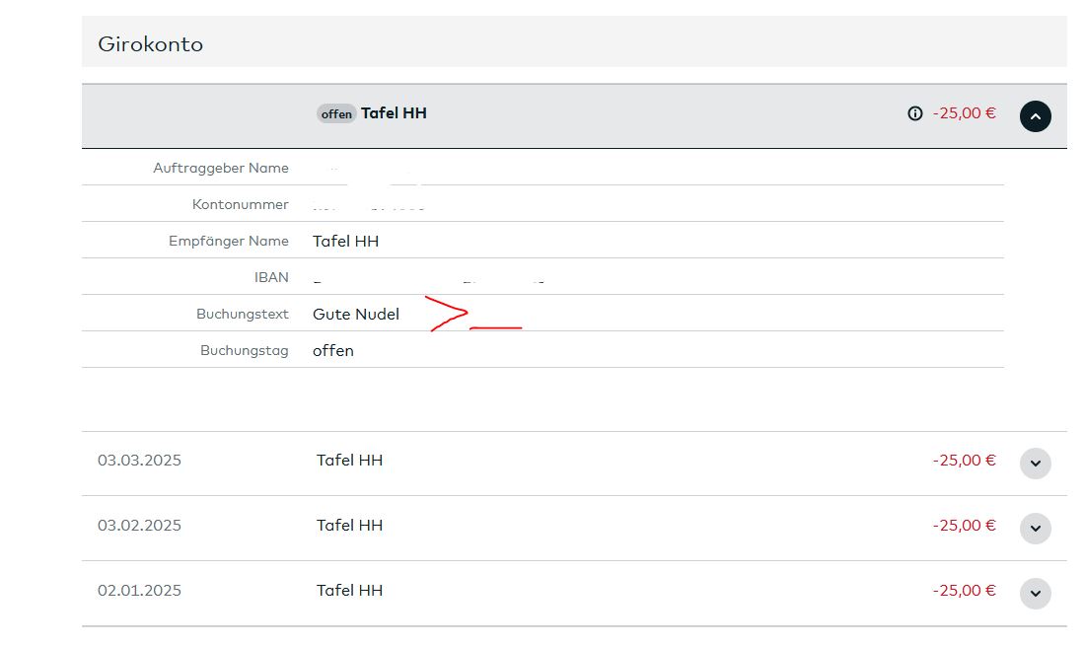Click the 03.02.2025 date entry
This screenshot has width=1085, height=645.
click(x=139, y=525)
